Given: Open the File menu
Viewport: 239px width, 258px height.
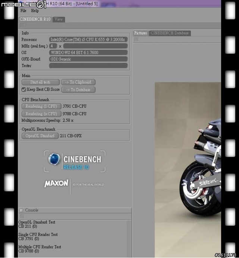Looking at the screenshot, I should pos(23,11).
